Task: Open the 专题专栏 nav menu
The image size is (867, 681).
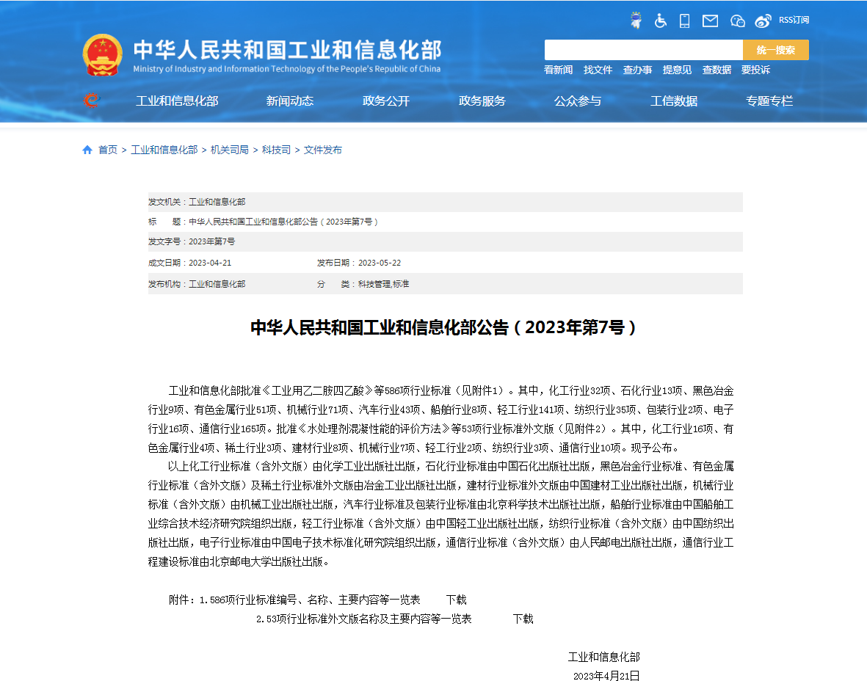Action: [769, 101]
